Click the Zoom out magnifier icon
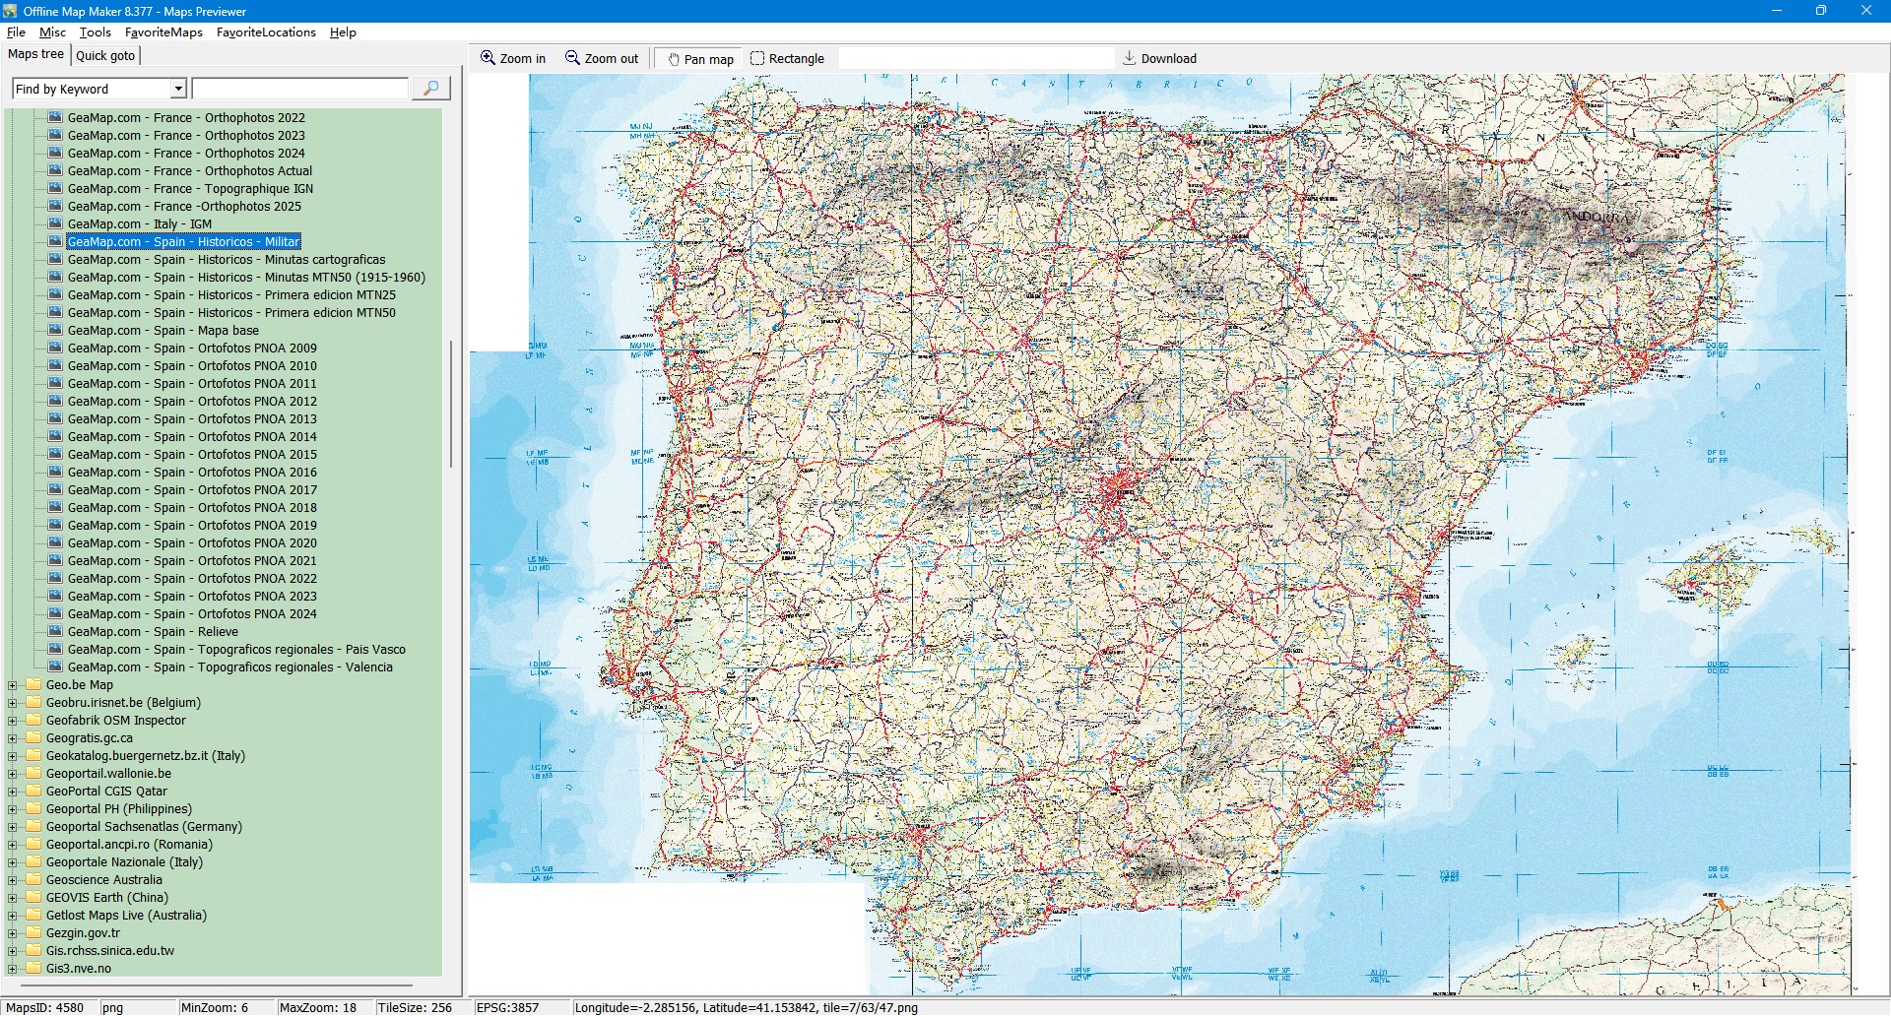 [572, 58]
